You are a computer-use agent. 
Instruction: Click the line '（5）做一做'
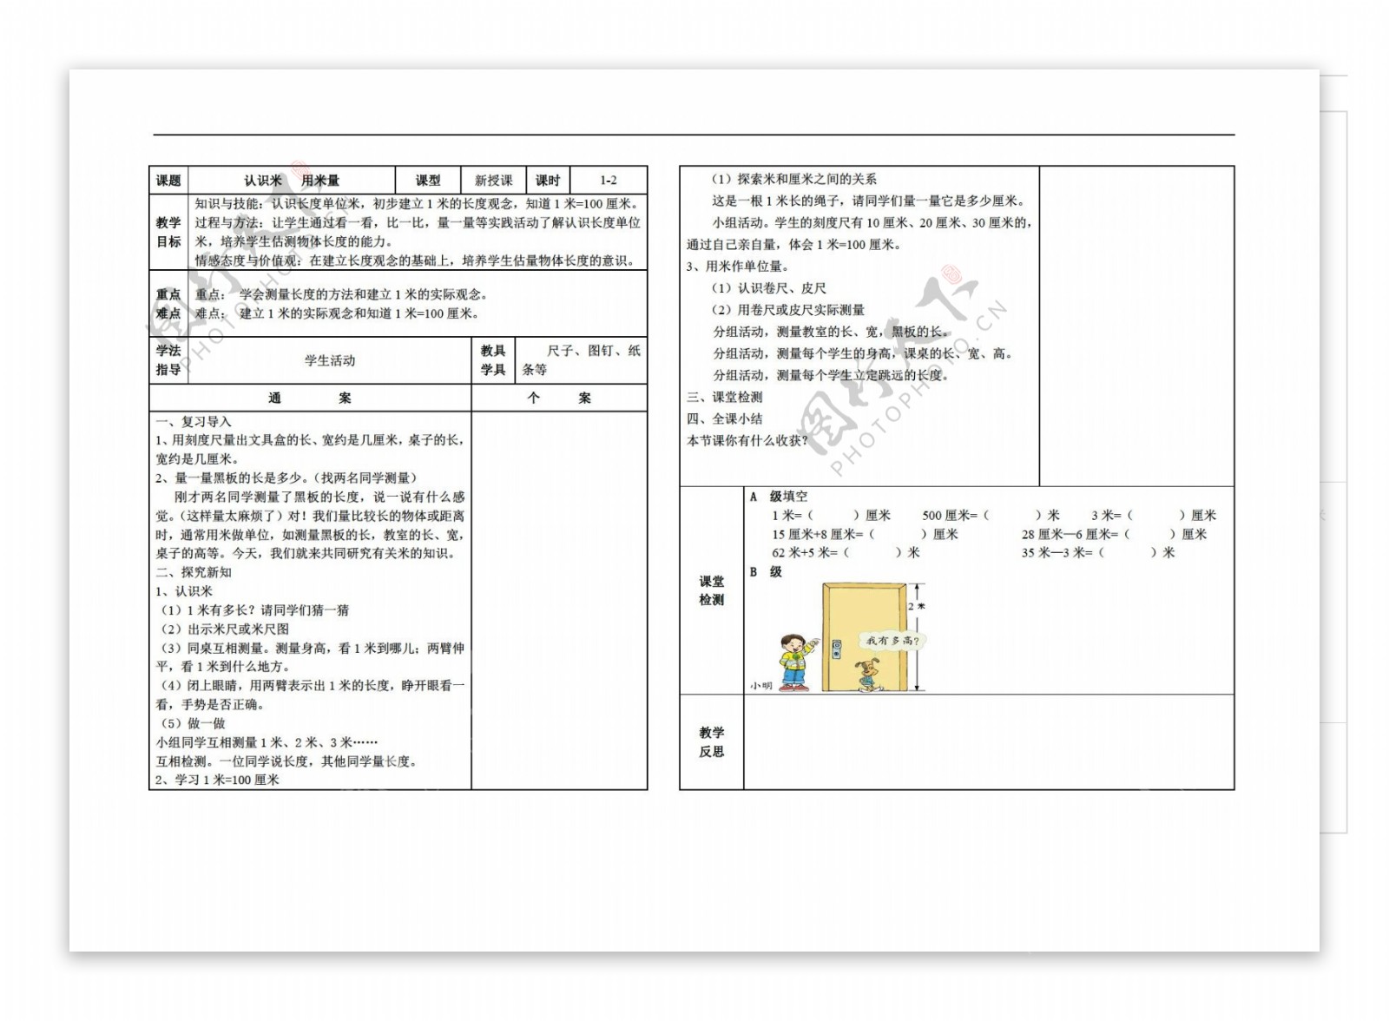[x=191, y=724]
